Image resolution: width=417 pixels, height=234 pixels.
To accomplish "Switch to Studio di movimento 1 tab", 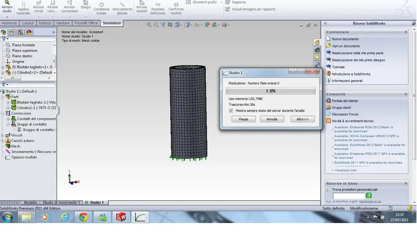I will [61, 203].
